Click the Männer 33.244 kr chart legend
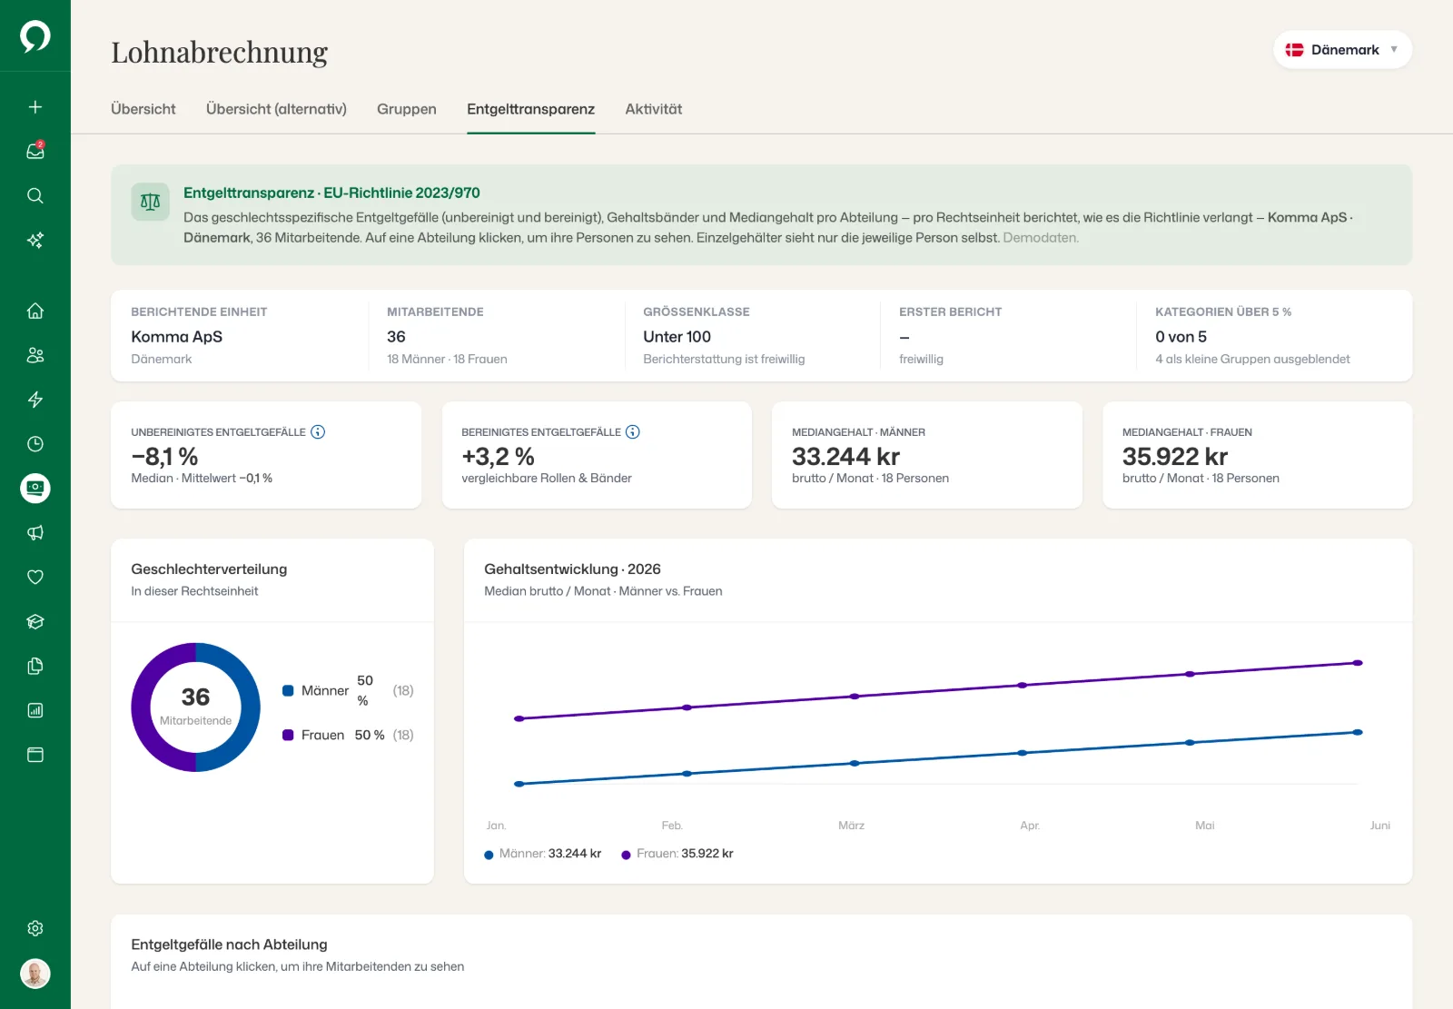Screen dimensions: 1453x1009 pyautogui.click(x=543, y=854)
